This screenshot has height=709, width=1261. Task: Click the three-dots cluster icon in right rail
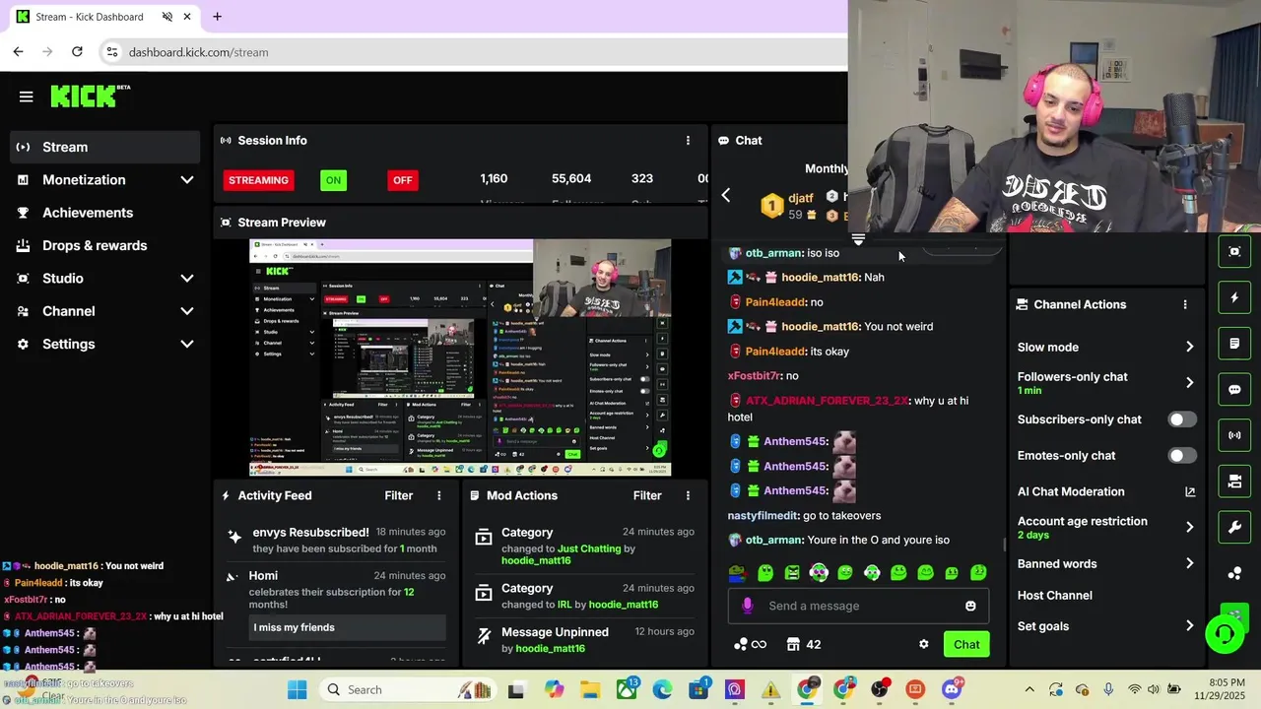pyautogui.click(x=1234, y=573)
